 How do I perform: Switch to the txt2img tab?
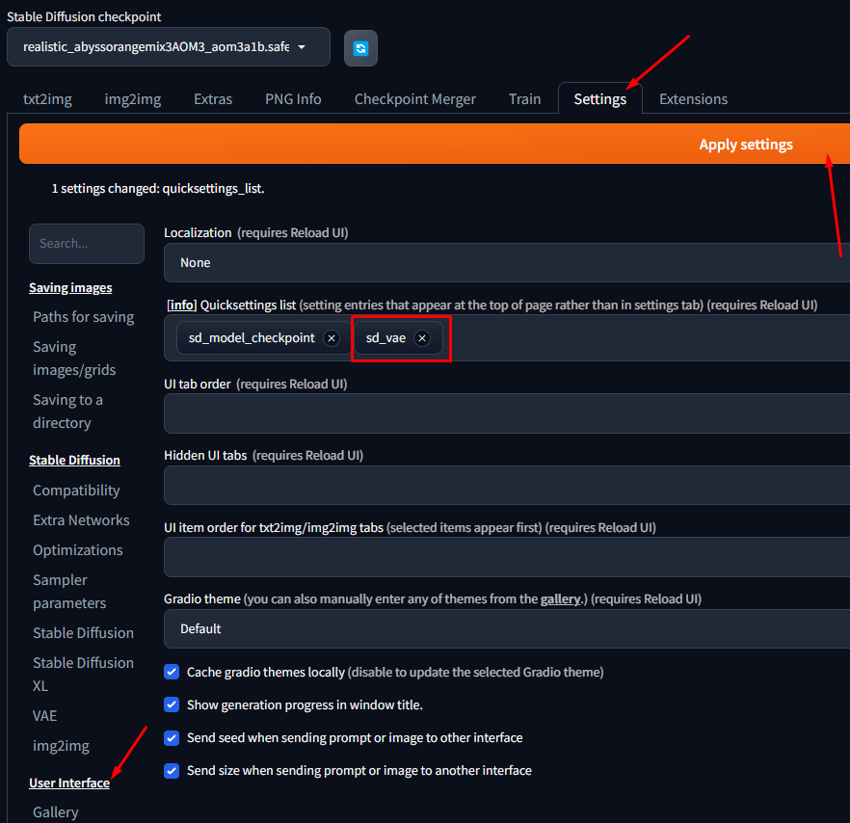[47, 98]
